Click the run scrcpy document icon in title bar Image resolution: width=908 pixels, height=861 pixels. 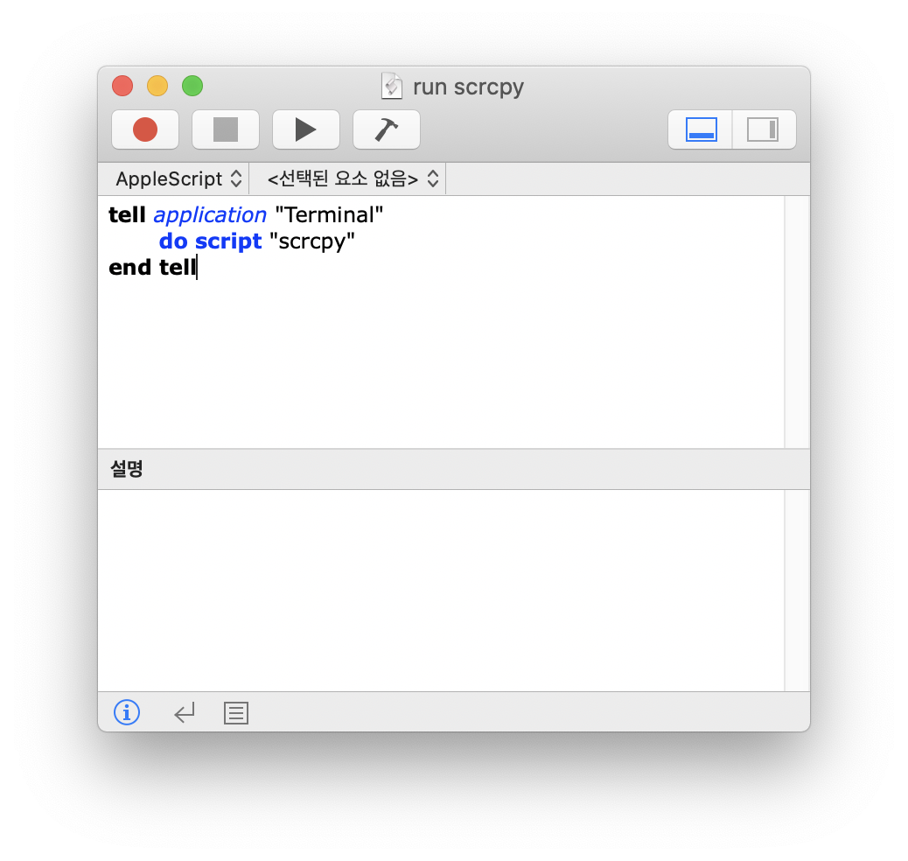click(392, 87)
